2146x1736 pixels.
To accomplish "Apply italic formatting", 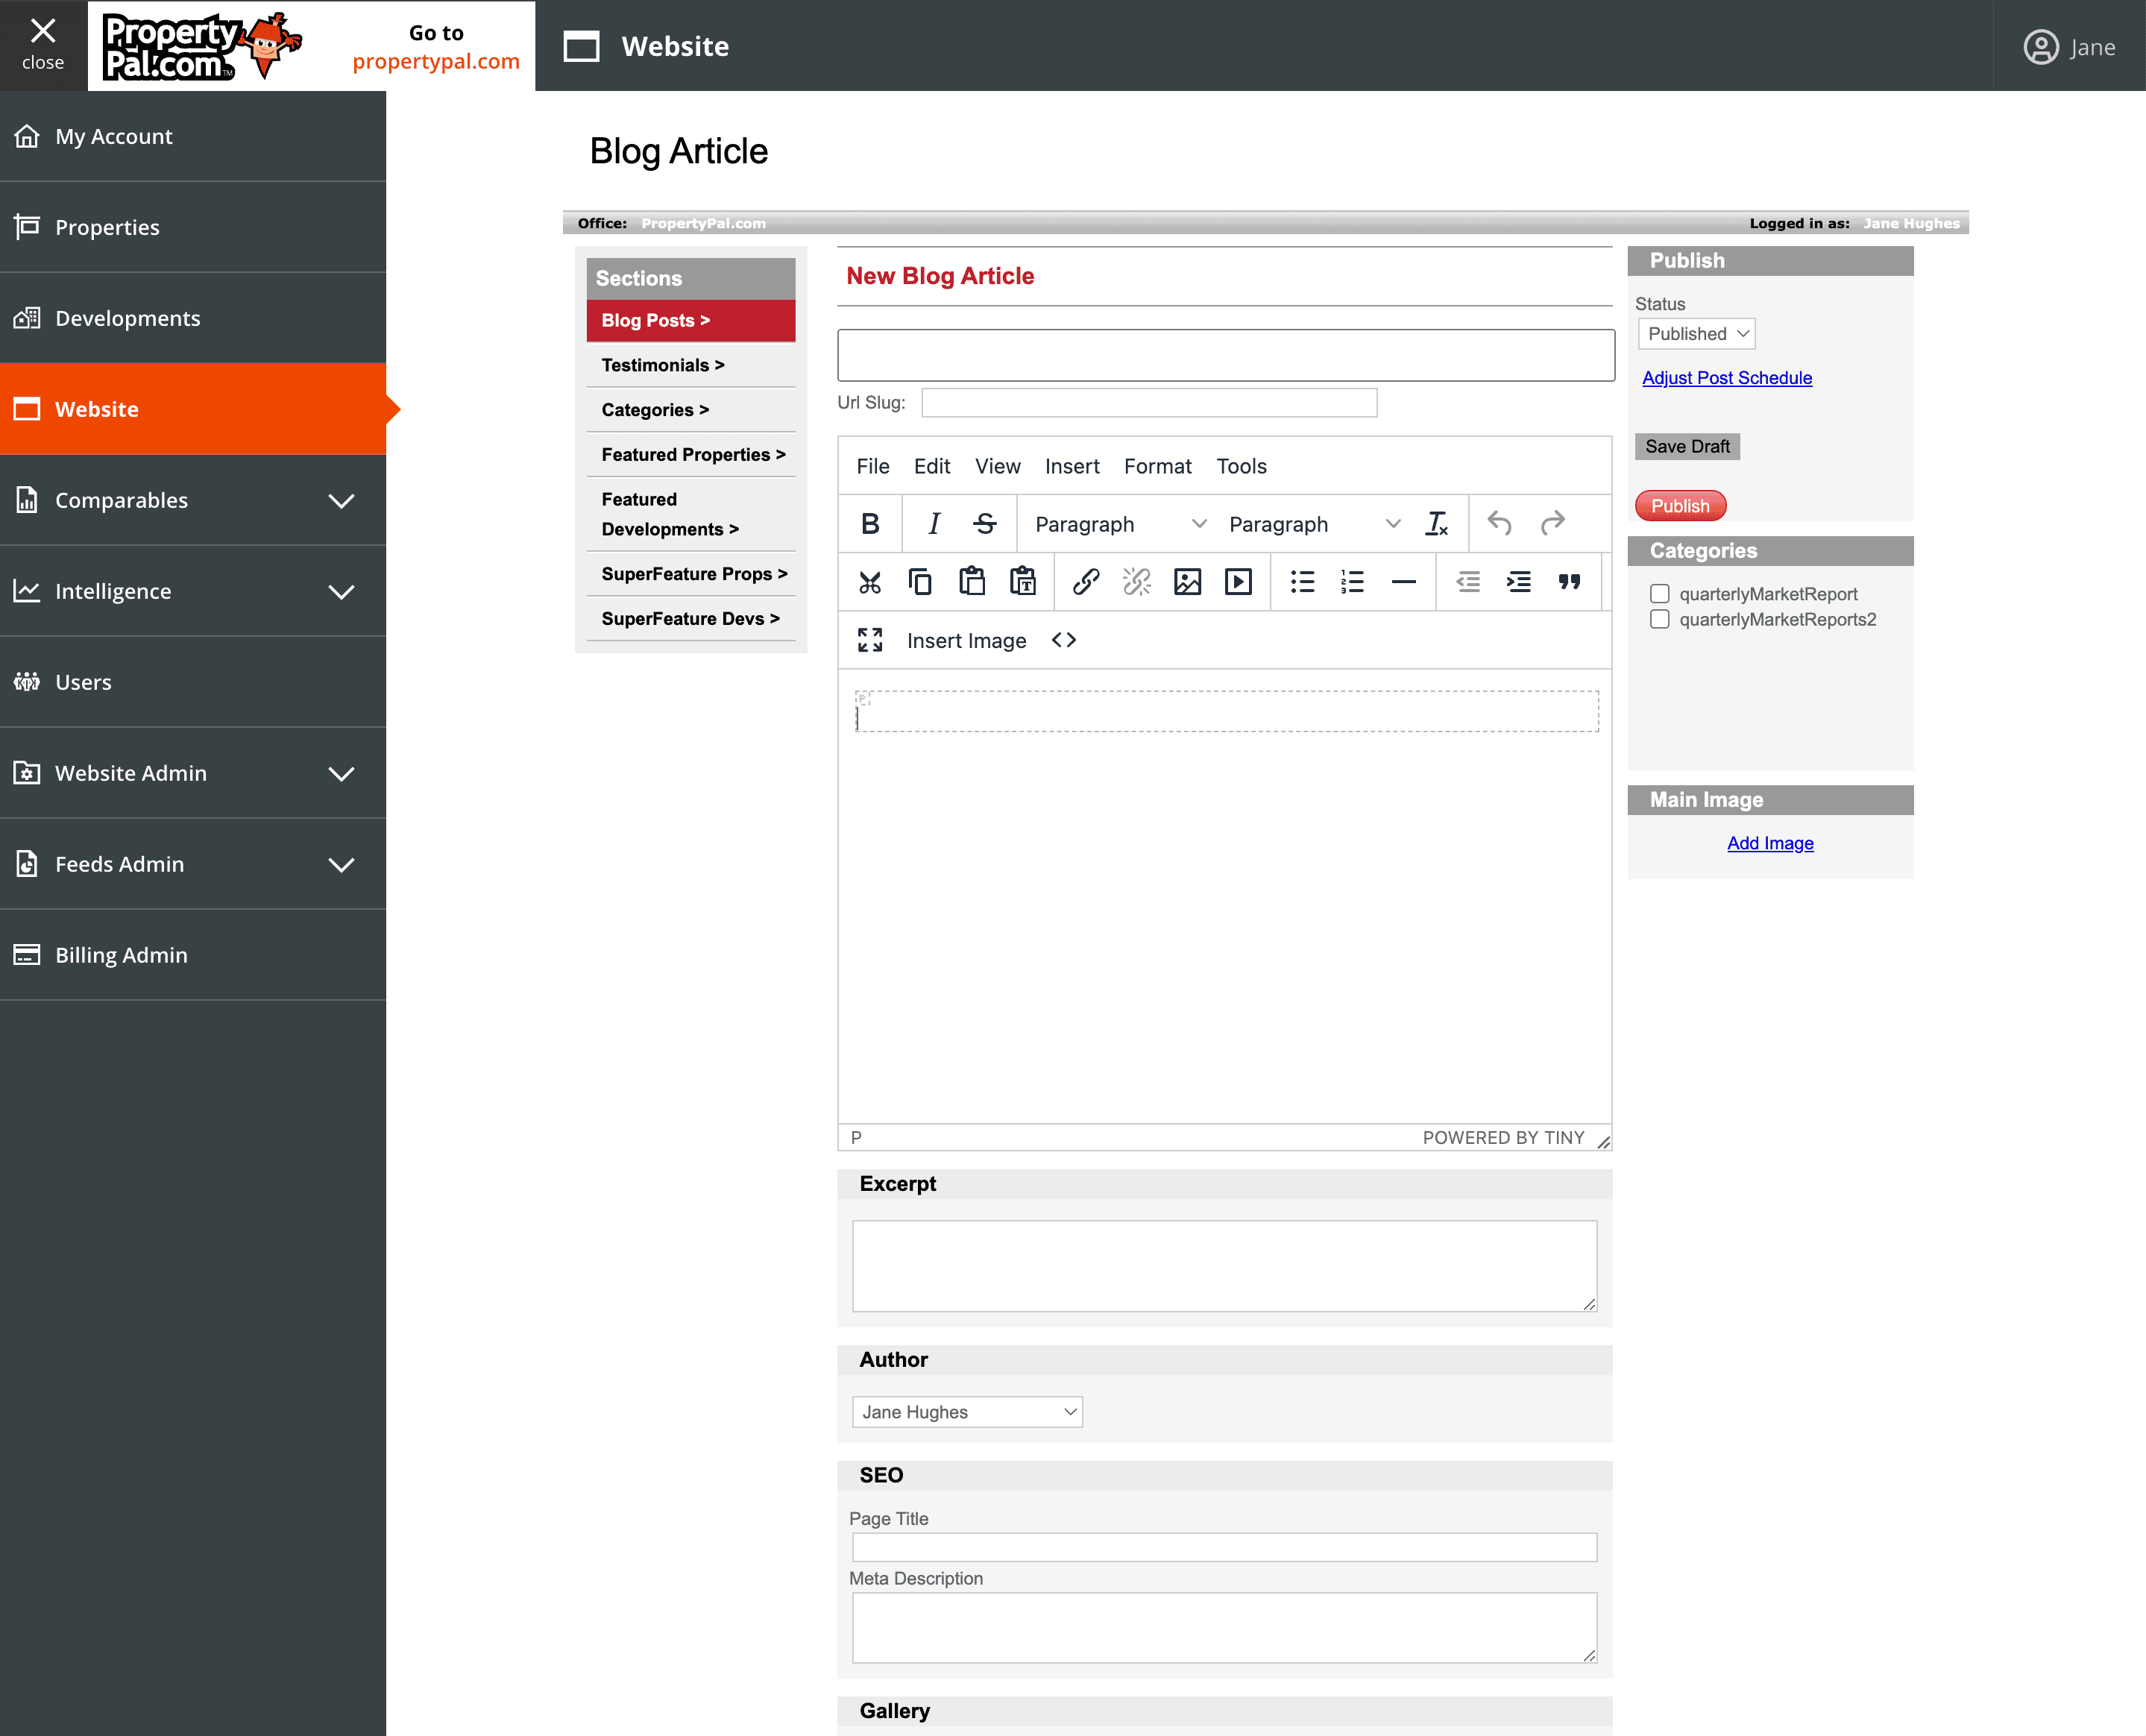I will (x=933, y=523).
